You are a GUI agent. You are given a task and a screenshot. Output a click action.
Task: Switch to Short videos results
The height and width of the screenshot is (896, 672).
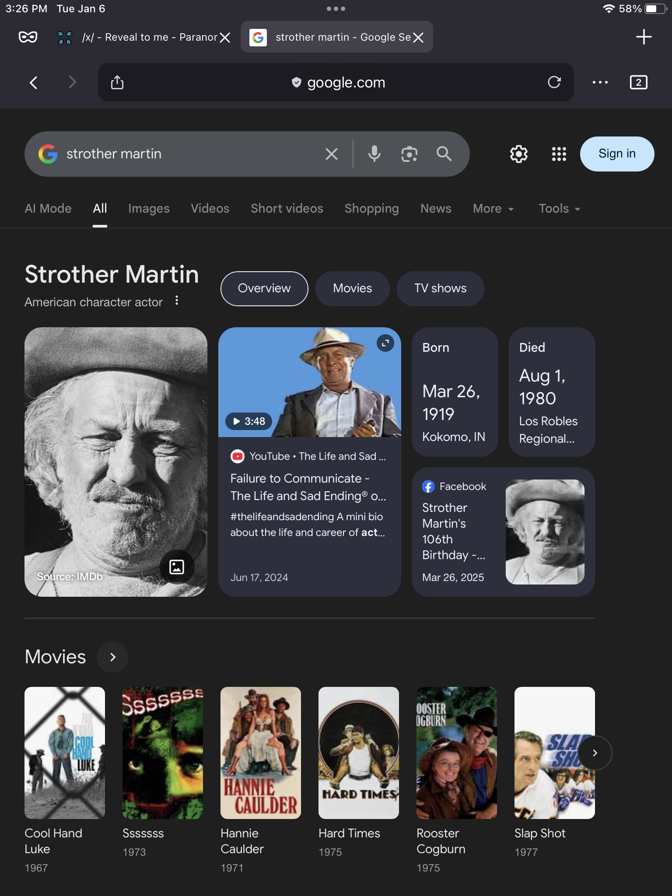pyautogui.click(x=287, y=209)
